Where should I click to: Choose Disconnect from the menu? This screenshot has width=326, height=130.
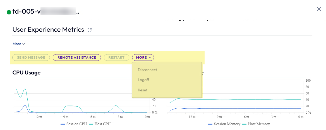tap(147, 70)
